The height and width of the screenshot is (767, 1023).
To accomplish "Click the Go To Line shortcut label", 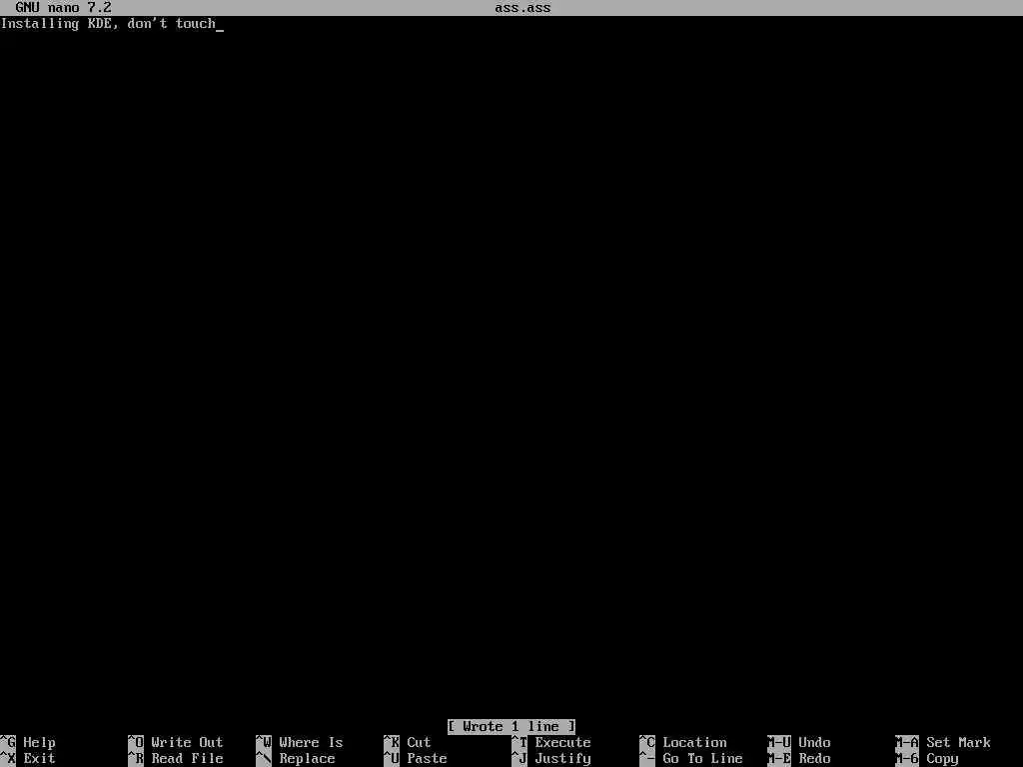I will coord(702,759).
